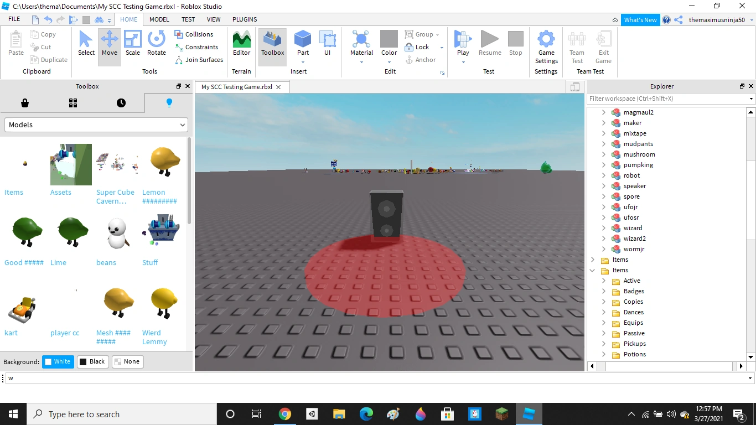Screen dimensions: 756x425
Task: Open Microsoft Edge from the taskbar
Action: 366,414
